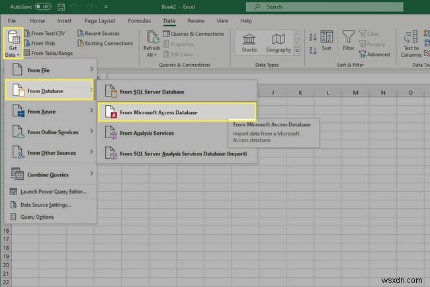
Task: Click Text to Columns
Action: pos(411,44)
